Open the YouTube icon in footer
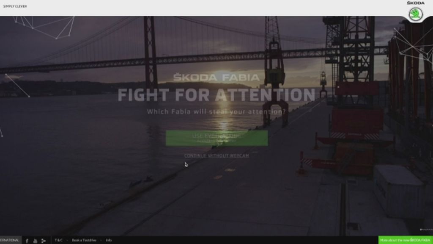433x244 pixels. point(35,241)
